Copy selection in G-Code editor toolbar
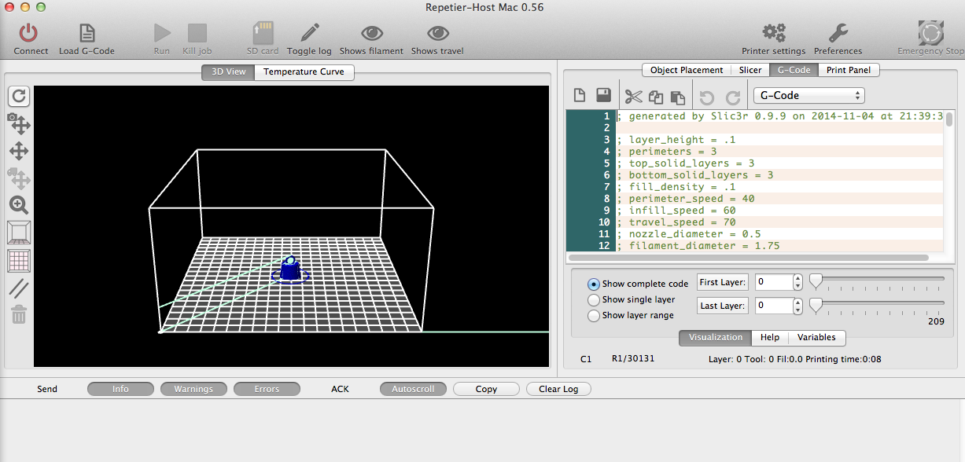Screen dimensions: 965x462 click(x=656, y=97)
